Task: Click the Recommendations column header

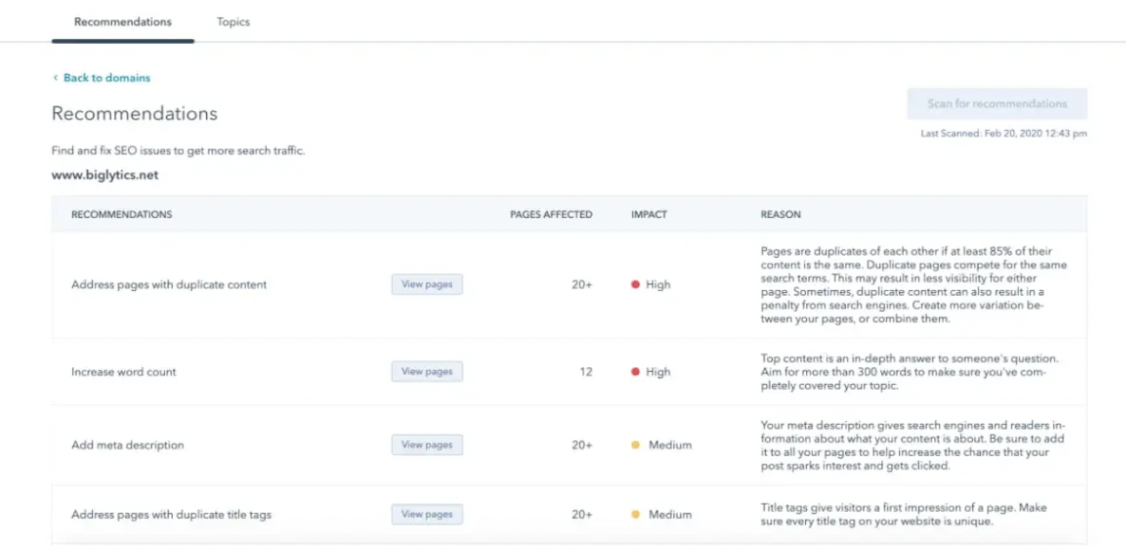Action: click(x=122, y=214)
